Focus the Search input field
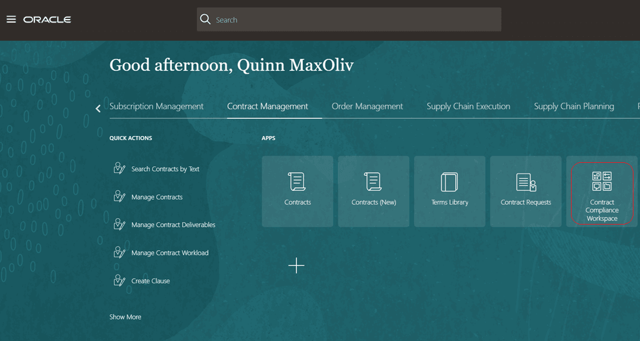Screen dimensions: 640x341 tap(349, 19)
